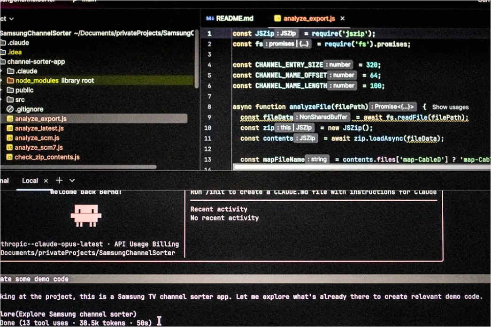Open the README.md editor tab
The height and width of the screenshot is (327, 491).
[230, 18]
